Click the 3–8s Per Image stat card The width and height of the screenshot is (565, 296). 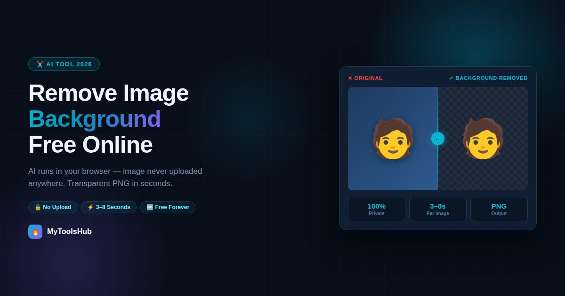click(x=438, y=209)
